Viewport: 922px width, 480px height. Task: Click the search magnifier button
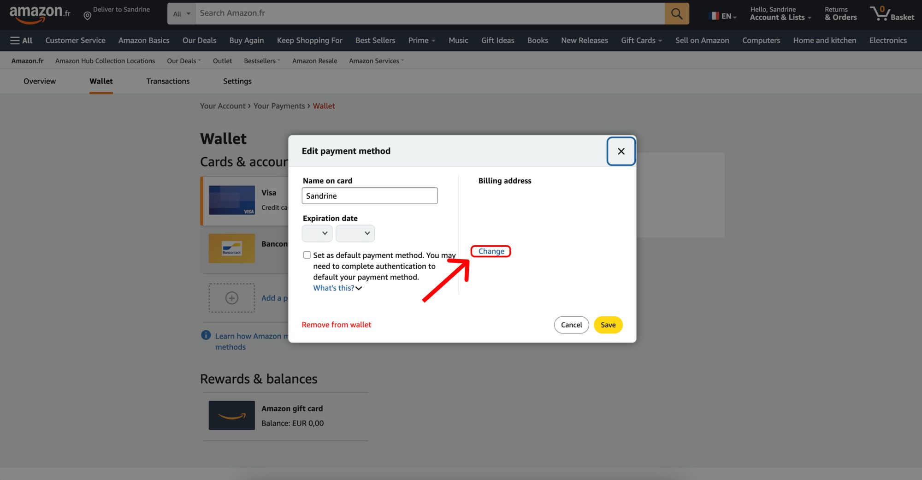[x=677, y=13]
